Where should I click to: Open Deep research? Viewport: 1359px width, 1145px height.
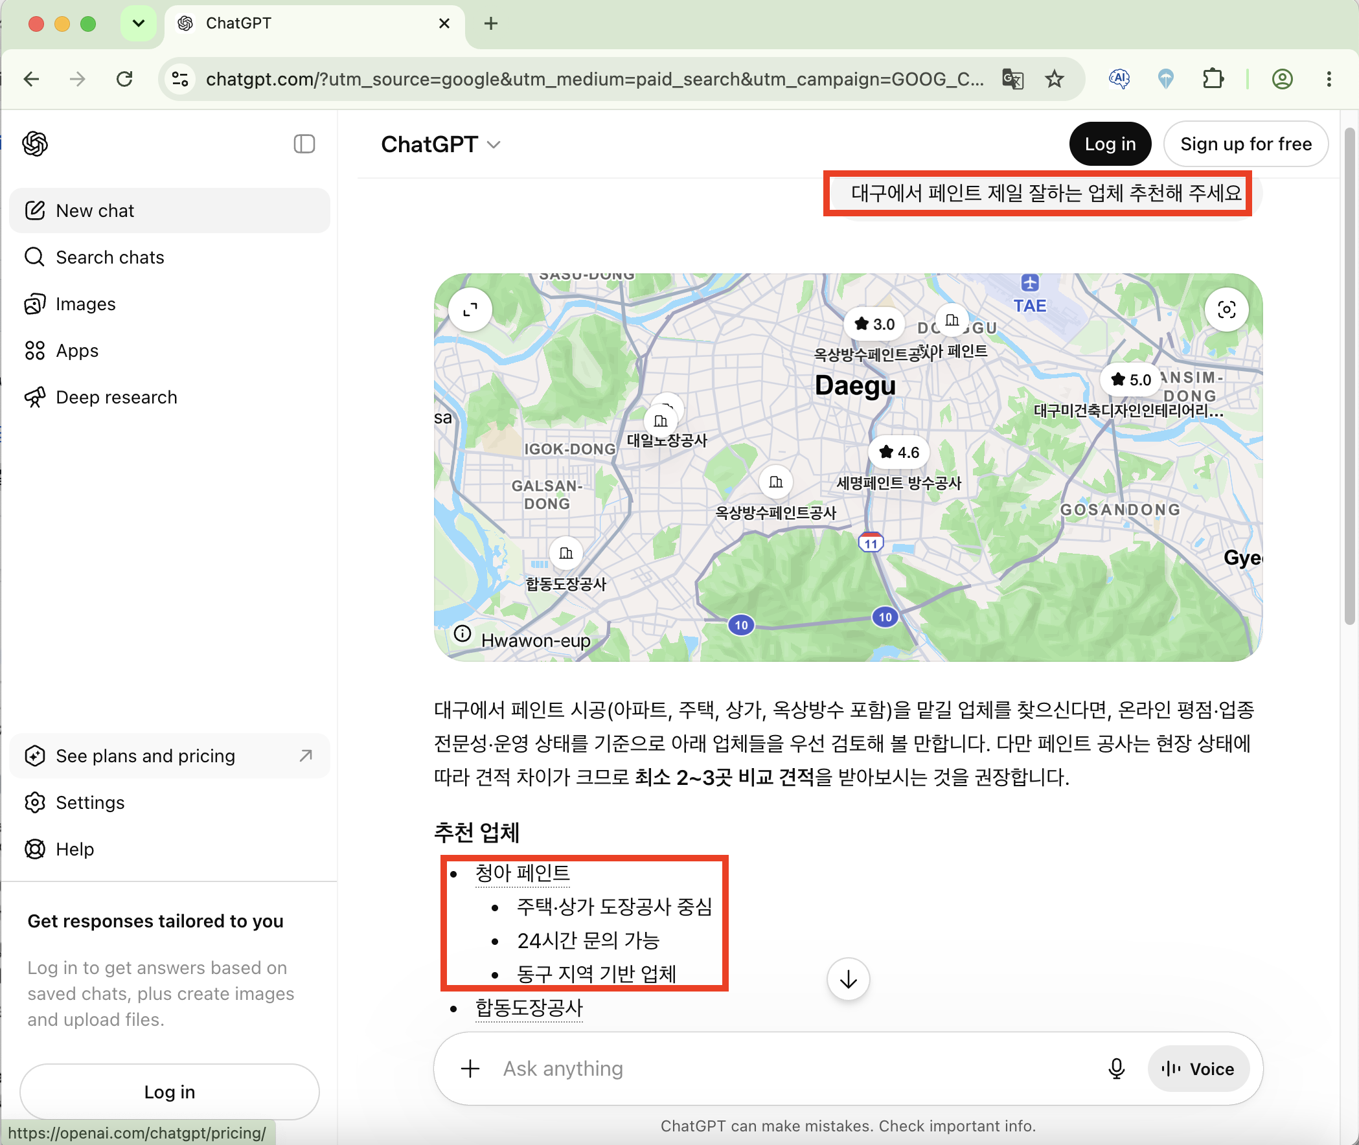pyautogui.click(x=170, y=397)
